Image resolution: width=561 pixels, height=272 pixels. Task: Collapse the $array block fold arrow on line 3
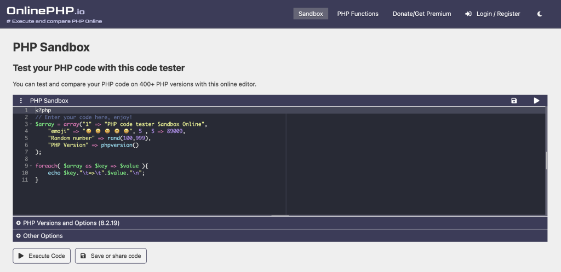pos(31,125)
